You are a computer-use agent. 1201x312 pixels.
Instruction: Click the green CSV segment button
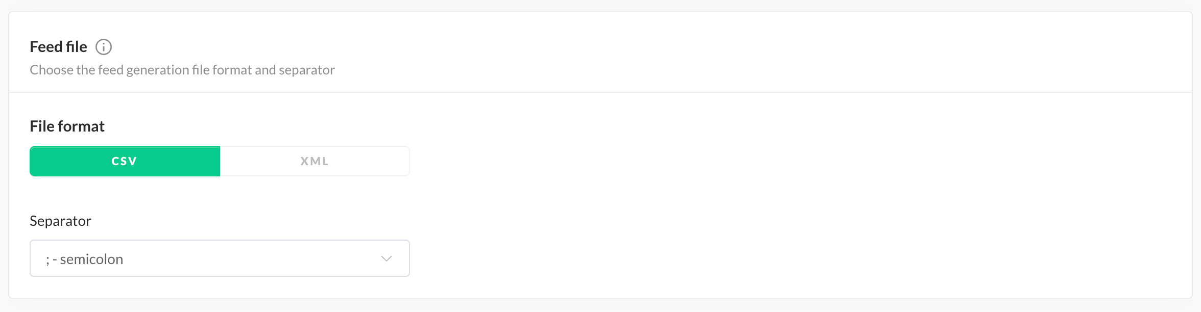125,161
